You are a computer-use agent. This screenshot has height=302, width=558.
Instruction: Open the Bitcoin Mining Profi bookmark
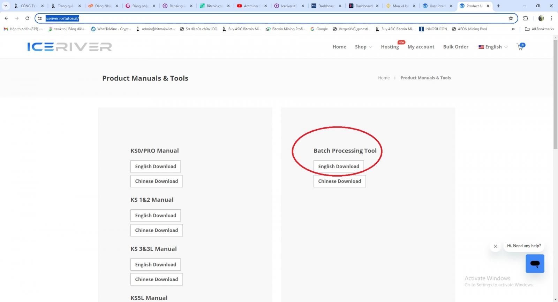pyautogui.click(x=286, y=29)
